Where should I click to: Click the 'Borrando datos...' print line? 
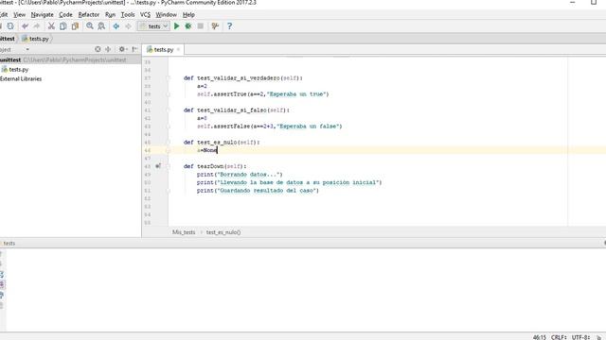coord(240,174)
